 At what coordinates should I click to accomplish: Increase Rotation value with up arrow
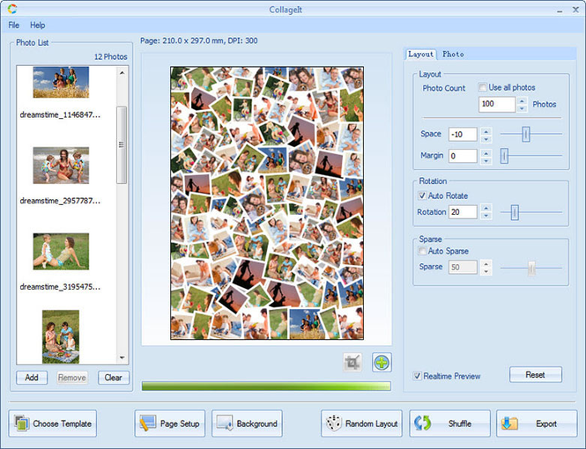click(x=486, y=209)
